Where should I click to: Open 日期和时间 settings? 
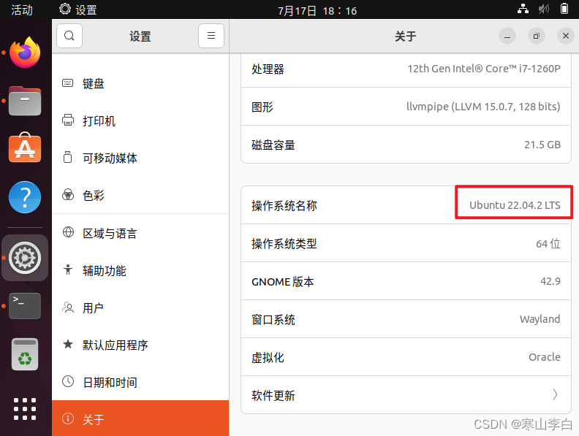pos(140,382)
